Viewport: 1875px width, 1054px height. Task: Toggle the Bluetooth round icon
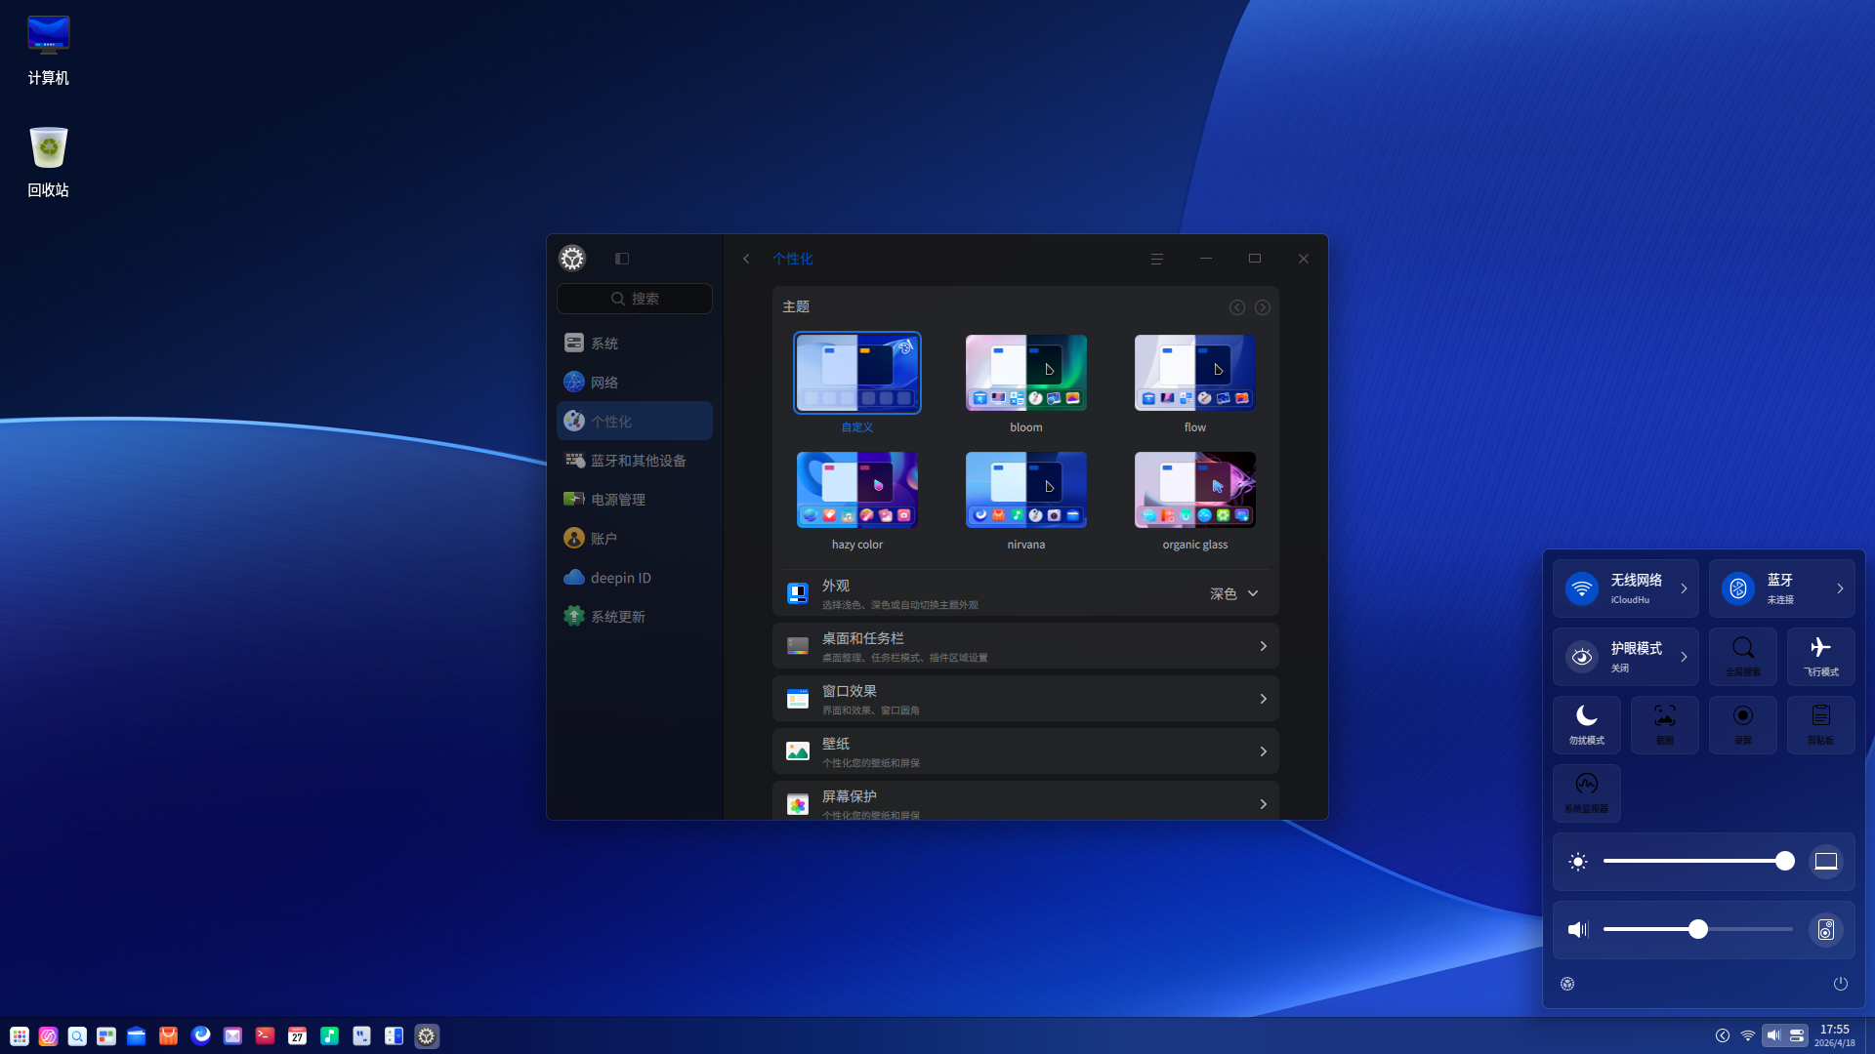click(x=1738, y=588)
